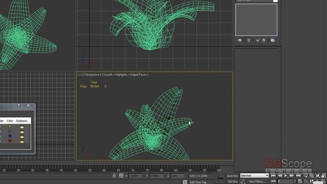Image resolution: width=327 pixels, height=184 pixels.
Task: Open the Smooth + Highlights + Edged Faces shading menu
Action: pyautogui.click(x=125, y=75)
